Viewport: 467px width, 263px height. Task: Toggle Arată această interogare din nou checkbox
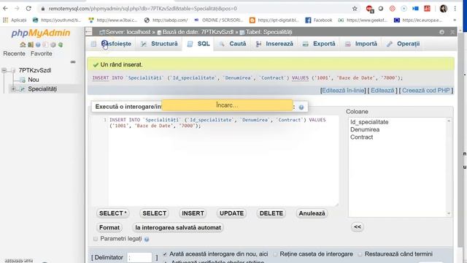pos(165,254)
